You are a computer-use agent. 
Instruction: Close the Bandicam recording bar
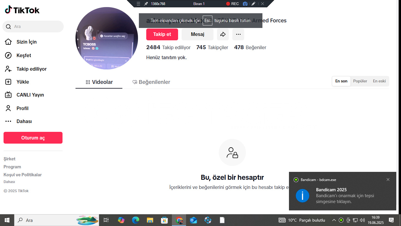(x=262, y=4)
